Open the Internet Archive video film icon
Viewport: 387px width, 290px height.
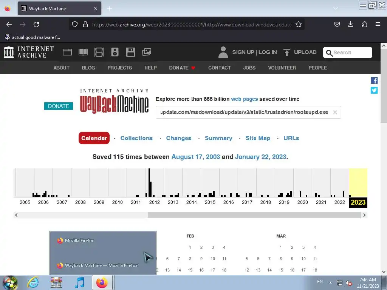(99, 52)
